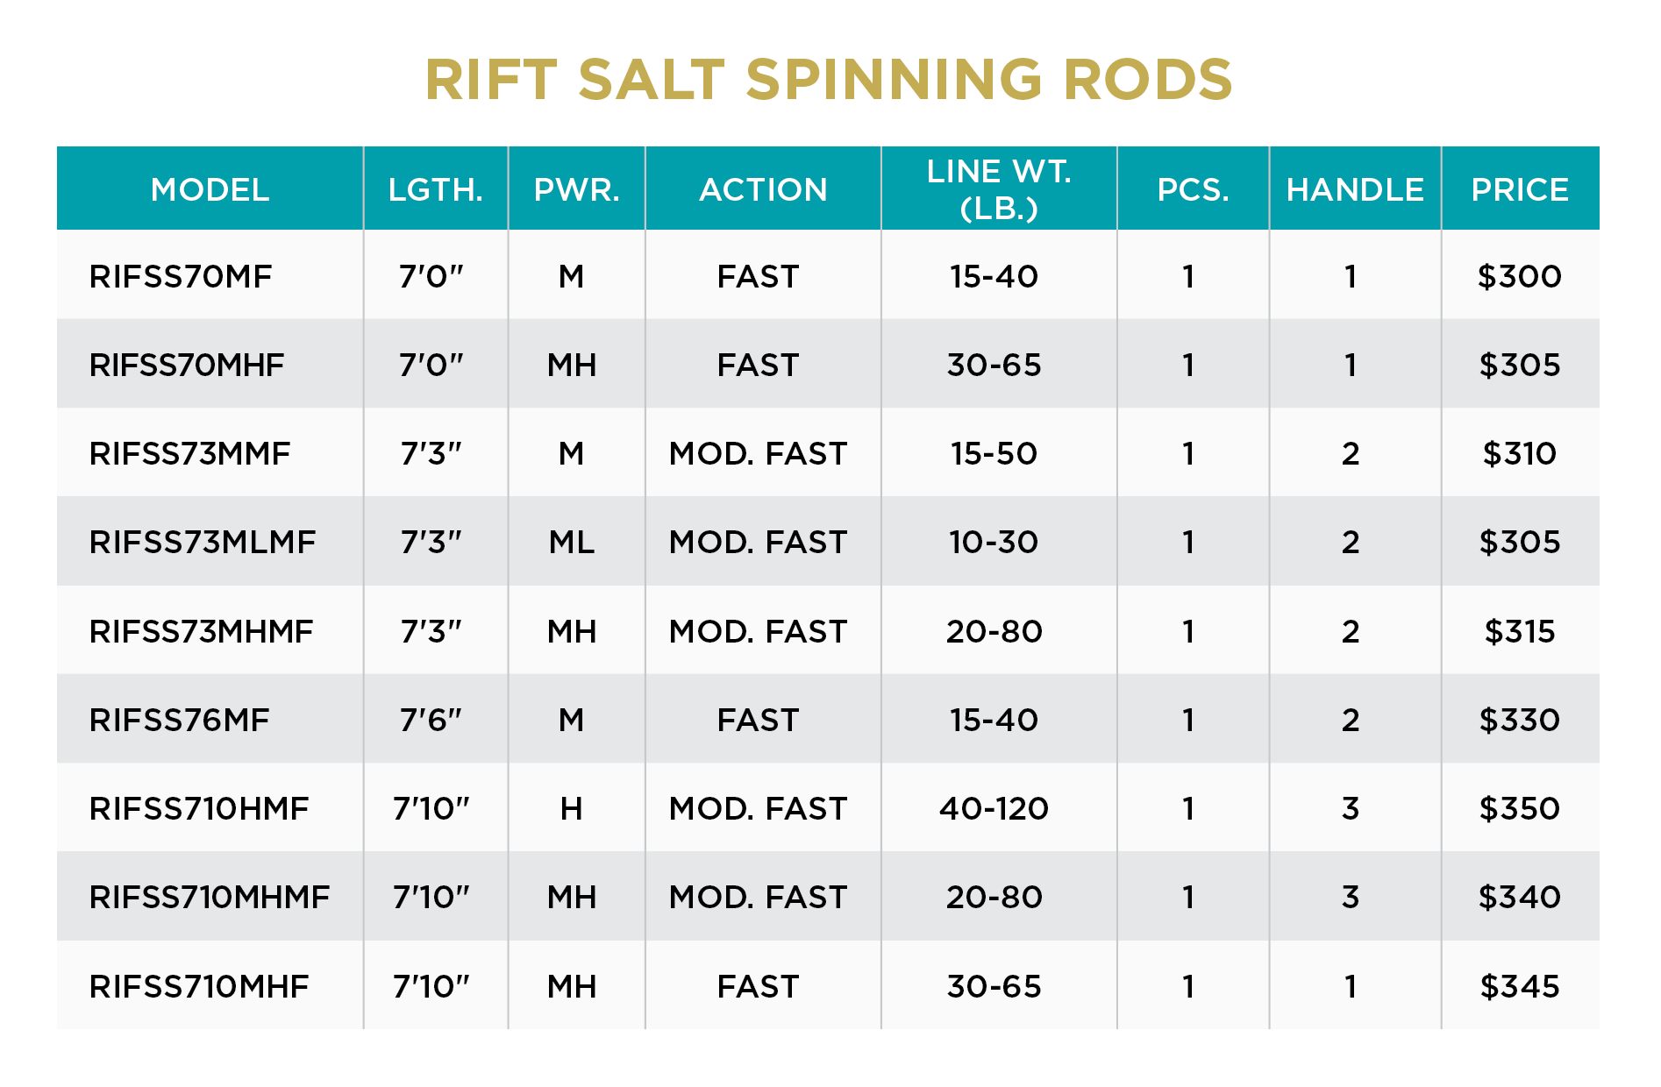Click the LGTH. column header
1661x1087 pixels.
pos(436,189)
